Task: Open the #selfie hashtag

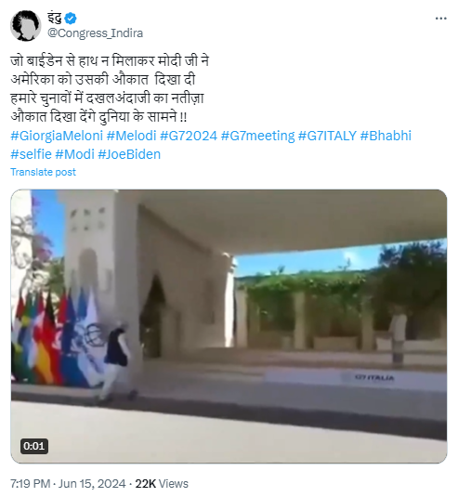Action: pyautogui.click(x=31, y=154)
